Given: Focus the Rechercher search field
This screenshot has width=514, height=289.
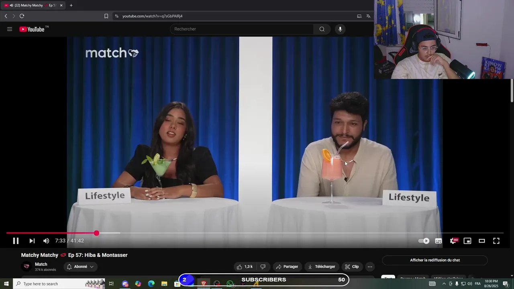Looking at the screenshot, I should tap(242, 29).
